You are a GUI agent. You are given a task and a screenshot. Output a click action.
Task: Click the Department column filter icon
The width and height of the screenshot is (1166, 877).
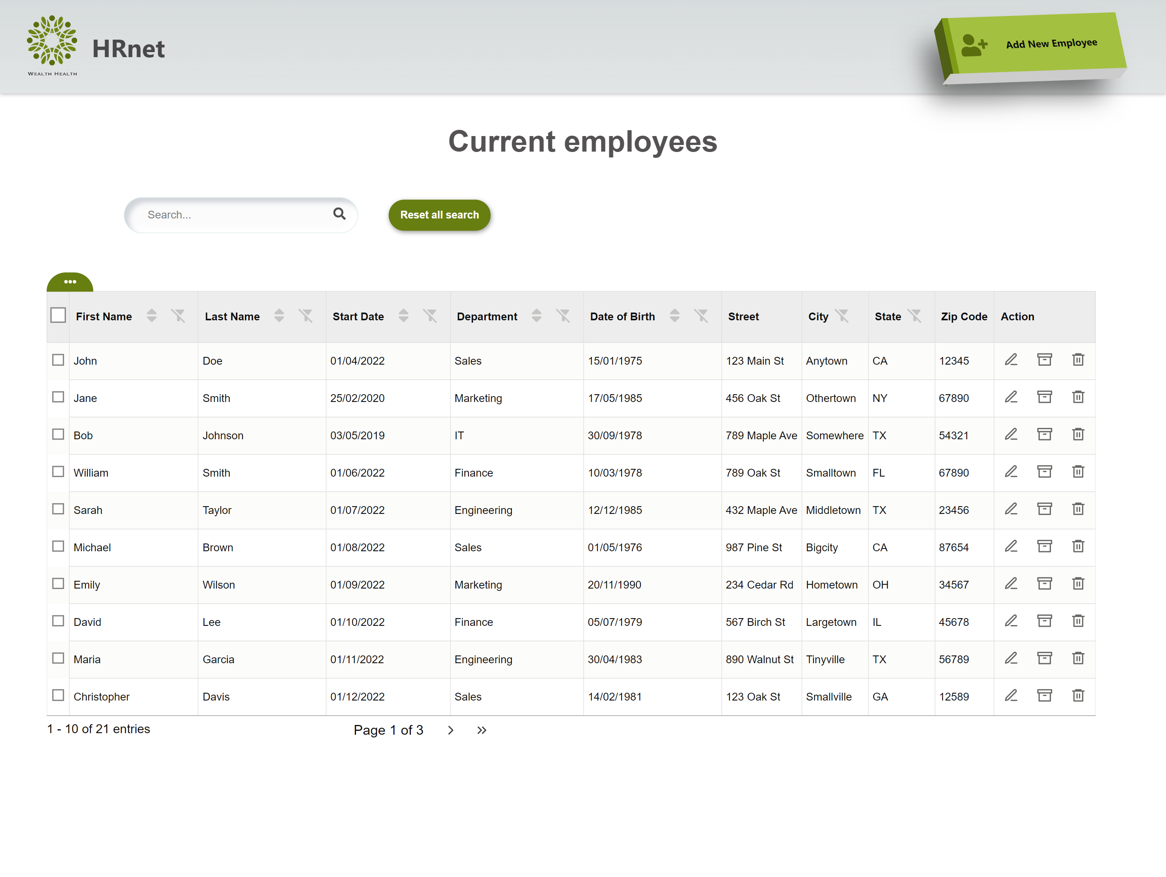[x=563, y=316]
